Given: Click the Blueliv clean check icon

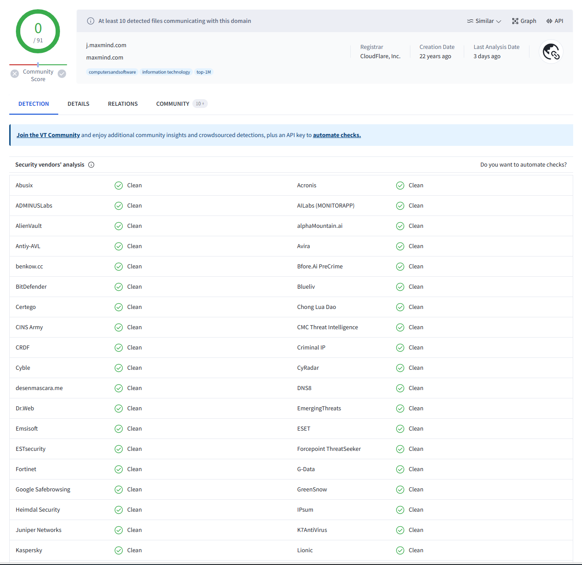Looking at the screenshot, I should pyautogui.click(x=400, y=287).
